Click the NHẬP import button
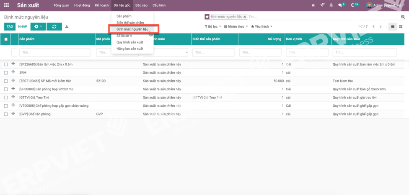This screenshot has width=409, height=195. click(22, 26)
